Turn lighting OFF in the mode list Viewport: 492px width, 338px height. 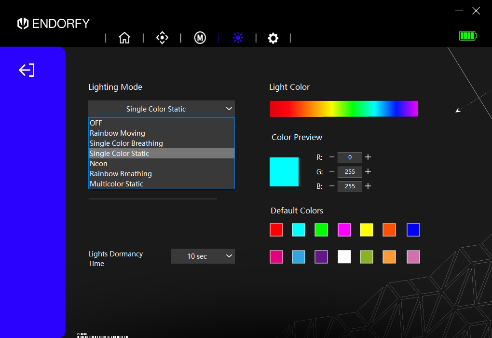coord(96,123)
